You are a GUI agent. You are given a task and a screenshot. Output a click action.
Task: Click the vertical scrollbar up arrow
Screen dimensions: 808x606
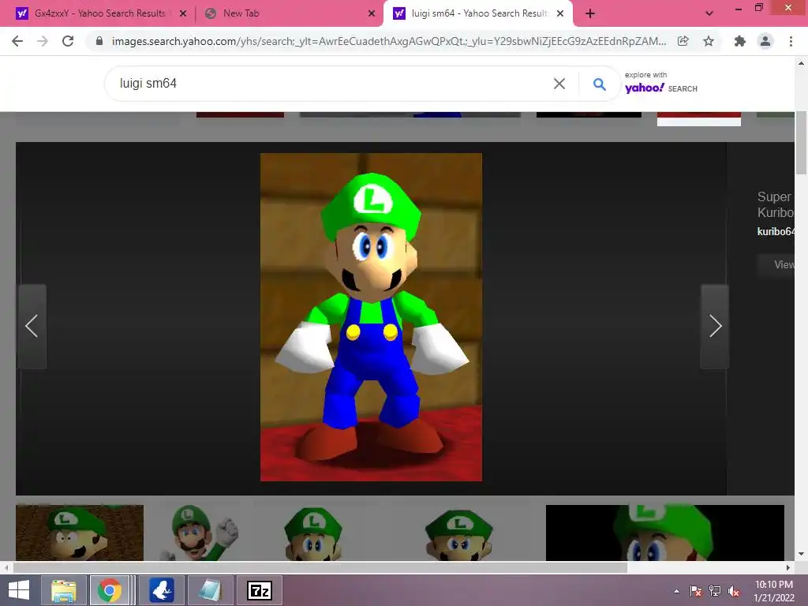(801, 63)
